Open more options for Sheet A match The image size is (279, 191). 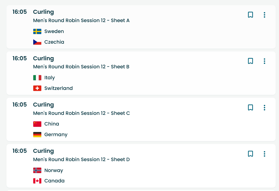[x=264, y=15]
